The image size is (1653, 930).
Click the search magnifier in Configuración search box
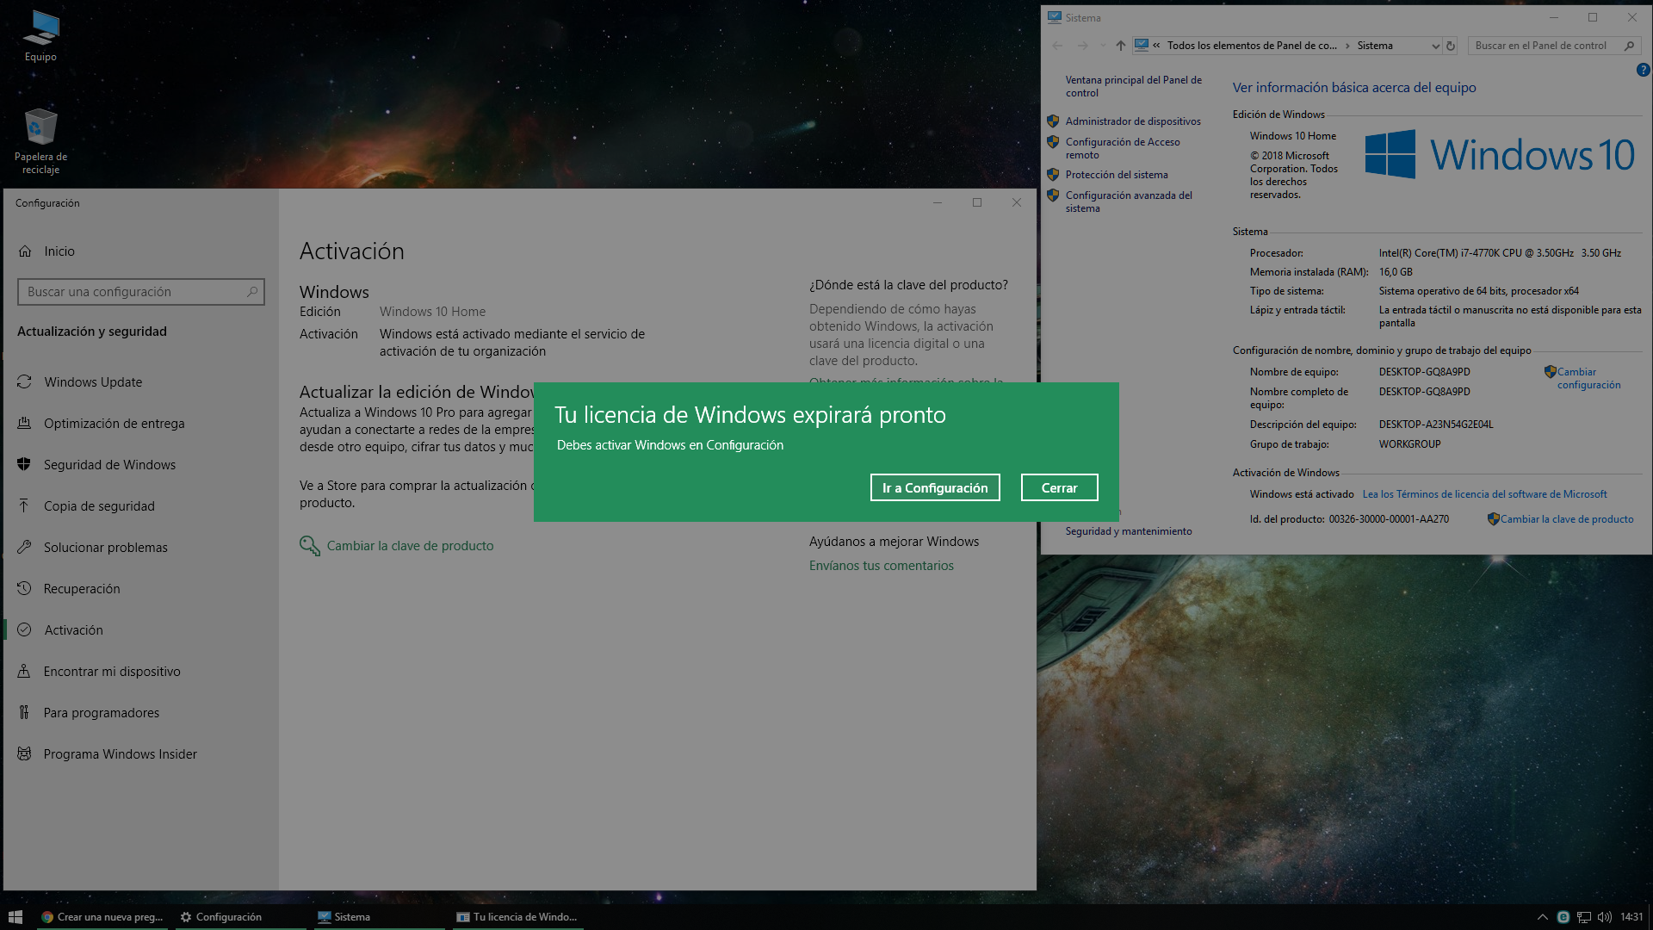click(252, 292)
